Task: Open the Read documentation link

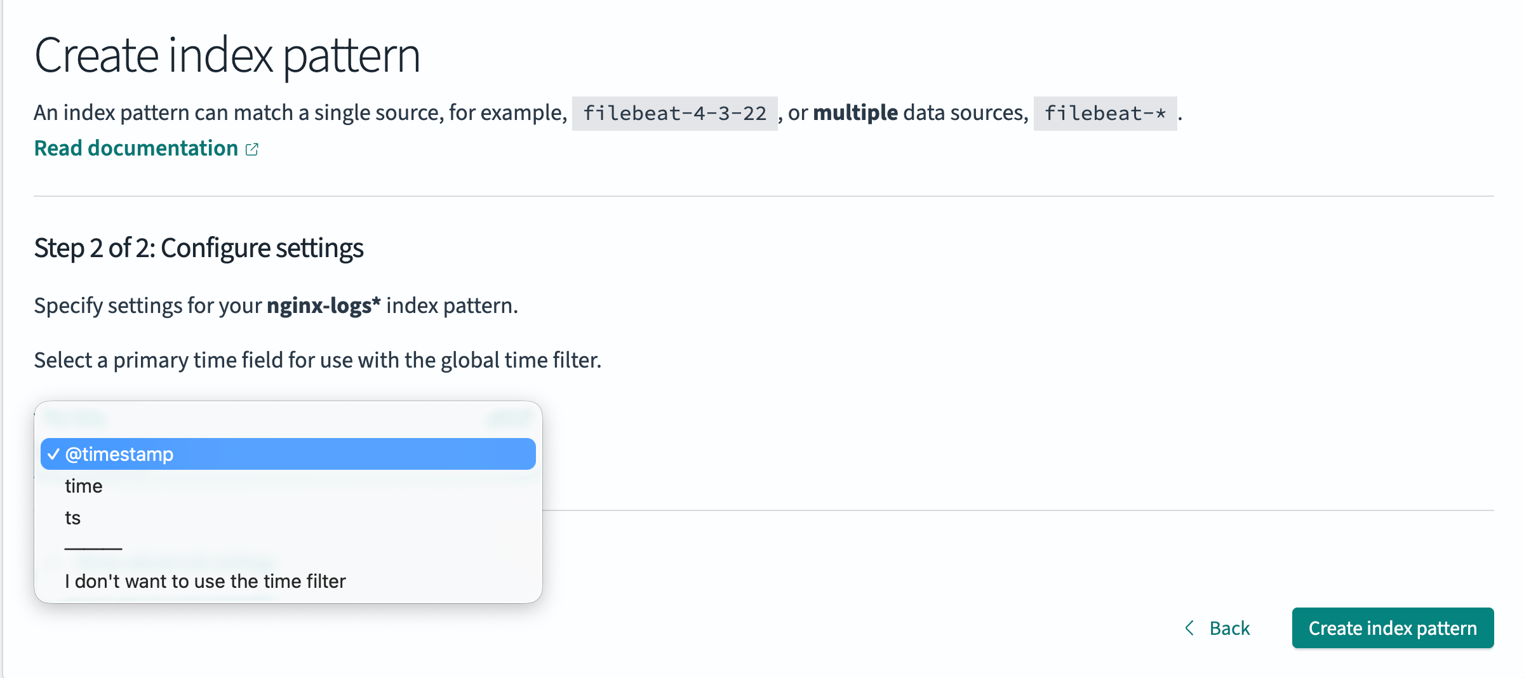Action: tap(136, 149)
